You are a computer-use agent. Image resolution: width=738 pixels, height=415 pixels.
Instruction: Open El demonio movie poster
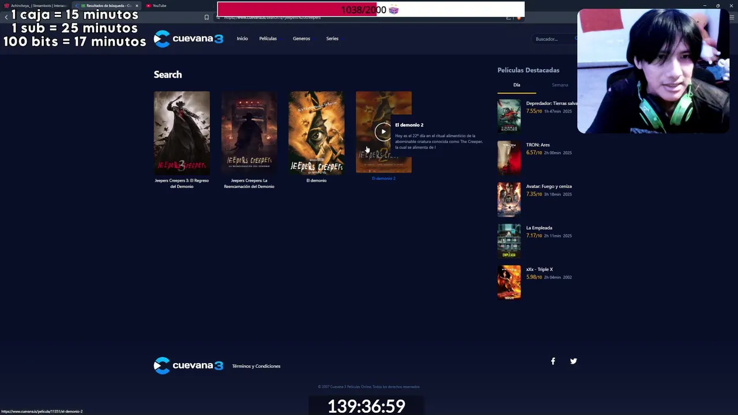point(317,133)
